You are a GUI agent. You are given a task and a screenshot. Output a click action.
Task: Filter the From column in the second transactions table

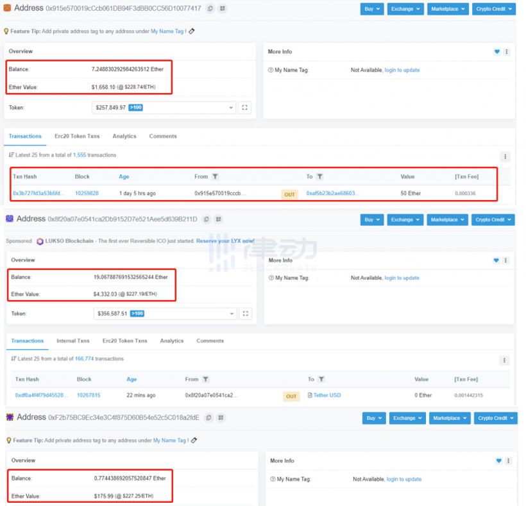click(206, 379)
